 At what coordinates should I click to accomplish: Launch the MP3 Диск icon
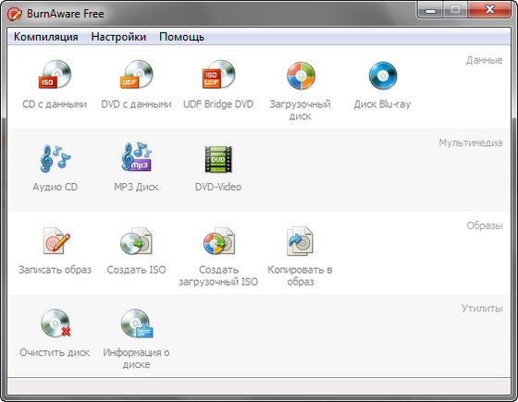pyautogui.click(x=137, y=157)
